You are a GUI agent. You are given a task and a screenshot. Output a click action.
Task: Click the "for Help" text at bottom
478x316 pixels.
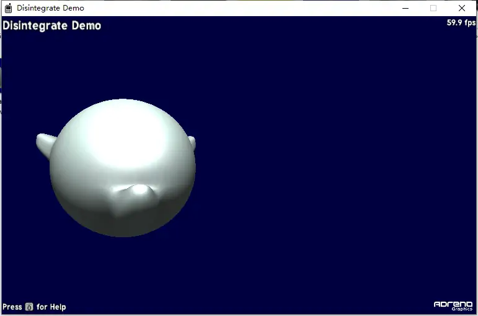coord(51,307)
